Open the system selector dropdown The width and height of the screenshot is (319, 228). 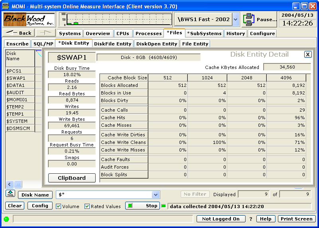236,19
